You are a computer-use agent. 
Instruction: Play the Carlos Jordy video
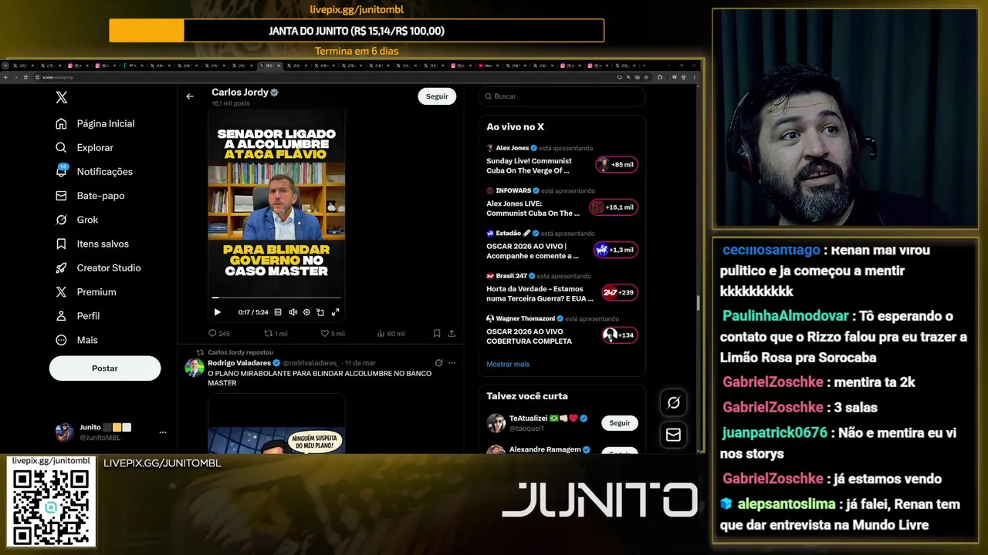(x=217, y=312)
